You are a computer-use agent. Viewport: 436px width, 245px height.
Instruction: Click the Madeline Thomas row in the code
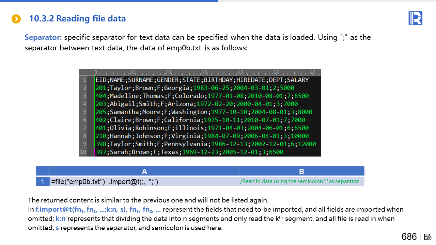[x=202, y=96]
